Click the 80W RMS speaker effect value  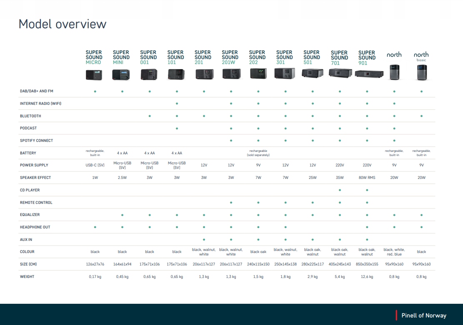tap(367, 178)
